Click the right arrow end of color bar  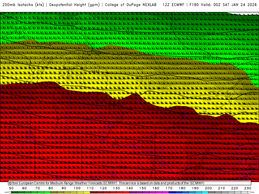tap(251, 192)
